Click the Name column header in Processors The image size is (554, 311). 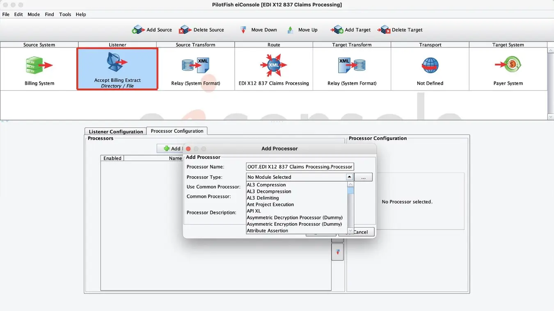click(175, 158)
